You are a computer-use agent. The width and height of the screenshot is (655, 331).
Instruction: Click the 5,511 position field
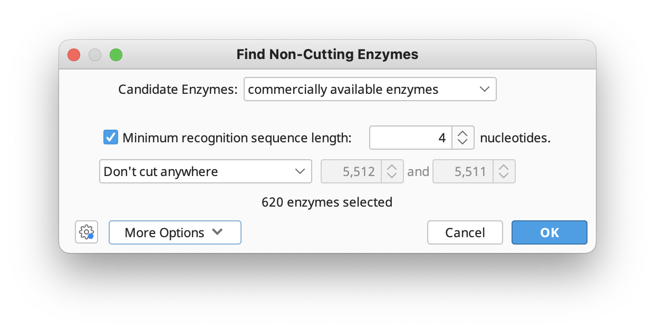(462, 171)
